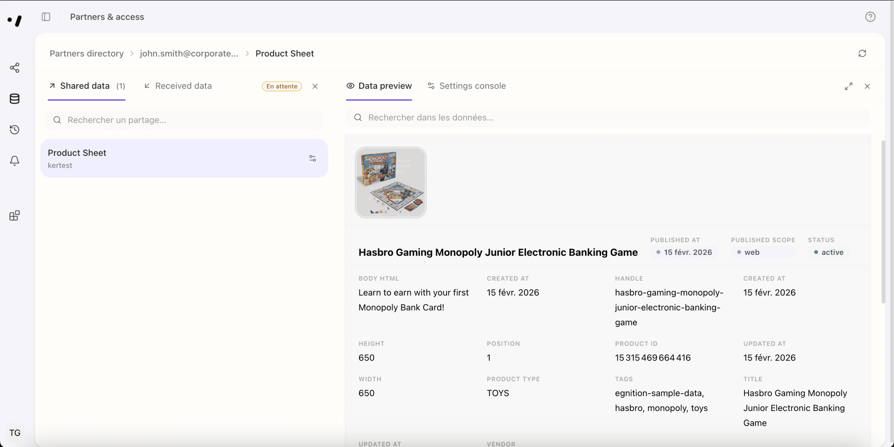Switch to the Settings console tab

point(467,86)
